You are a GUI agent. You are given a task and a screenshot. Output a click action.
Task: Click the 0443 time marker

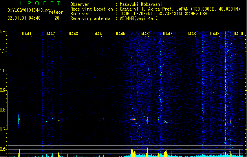tap(73, 34)
